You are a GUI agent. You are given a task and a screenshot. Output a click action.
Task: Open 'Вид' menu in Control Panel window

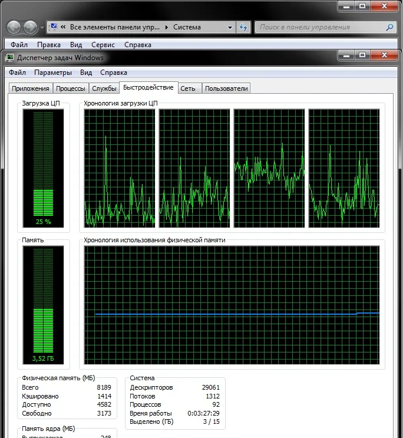coord(76,45)
